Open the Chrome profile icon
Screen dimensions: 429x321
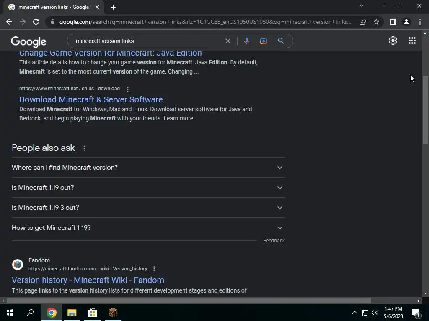click(x=406, y=22)
